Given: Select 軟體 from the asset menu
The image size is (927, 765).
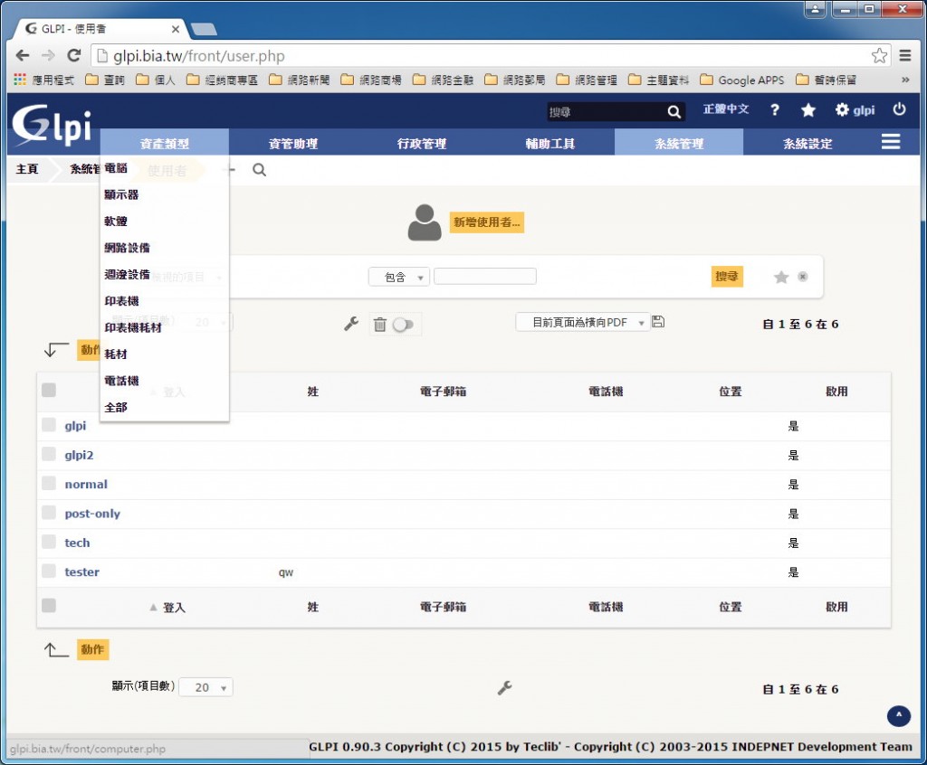Looking at the screenshot, I should tap(116, 222).
